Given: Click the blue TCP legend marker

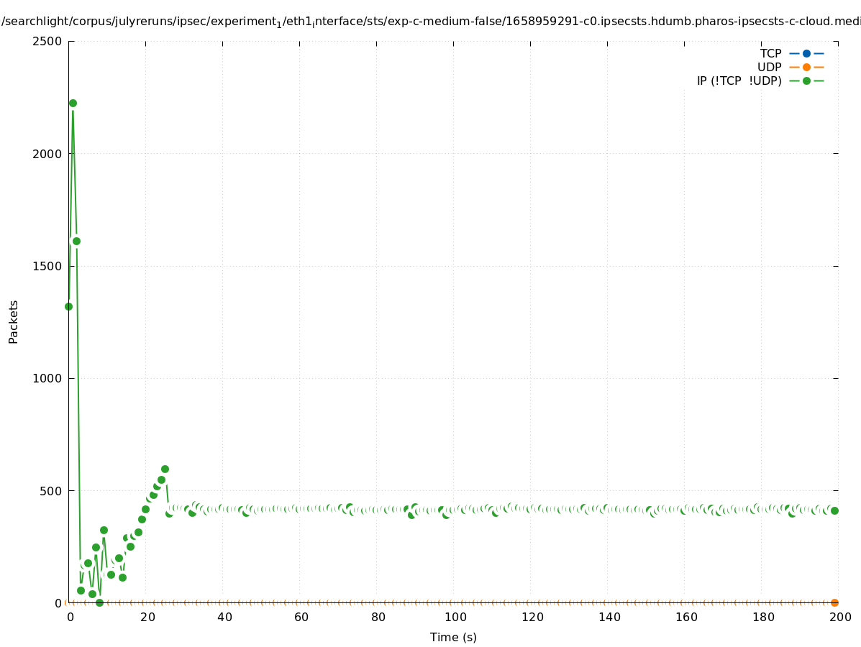Looking at the screenshot, I should click(806, 53).
